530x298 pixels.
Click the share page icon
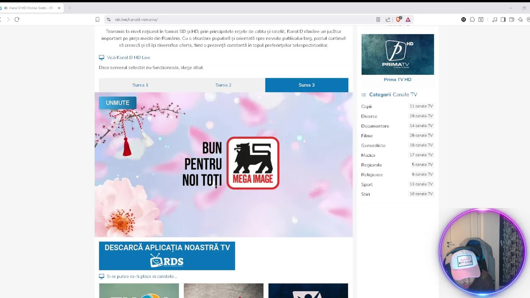click(388, 19)
